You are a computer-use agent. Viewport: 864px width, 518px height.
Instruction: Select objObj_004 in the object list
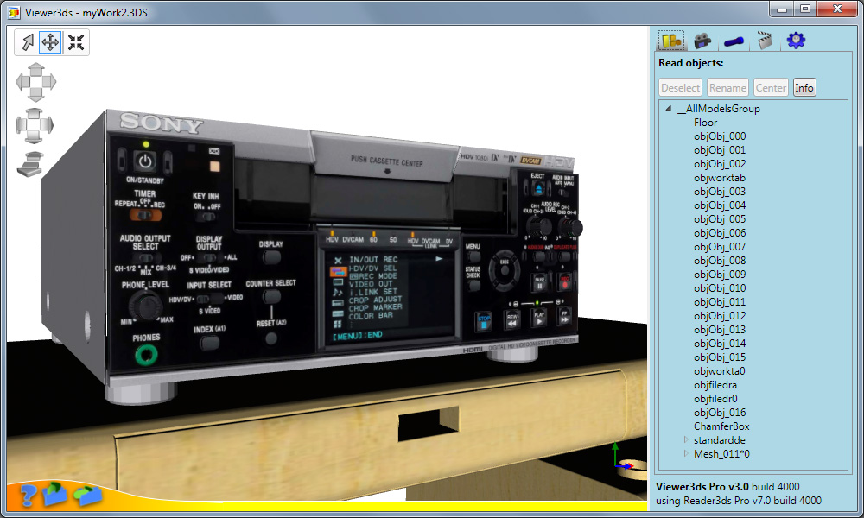pos(720,205)
